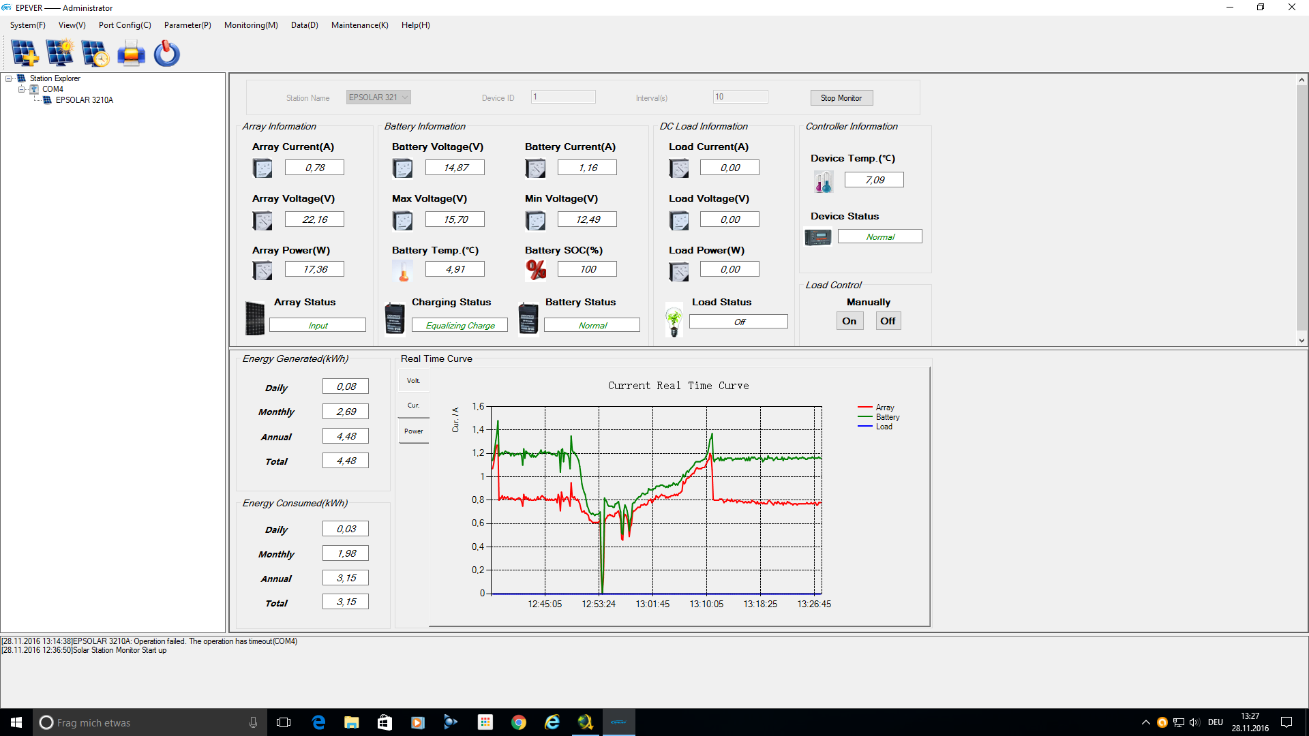Open Chrome from the Windows taskbar

click(518, 722)
